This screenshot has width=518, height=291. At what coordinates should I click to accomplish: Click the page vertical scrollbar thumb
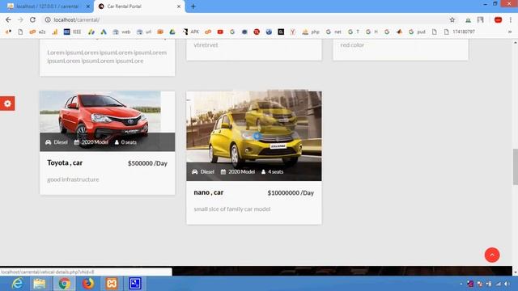[x=515, y=167]
